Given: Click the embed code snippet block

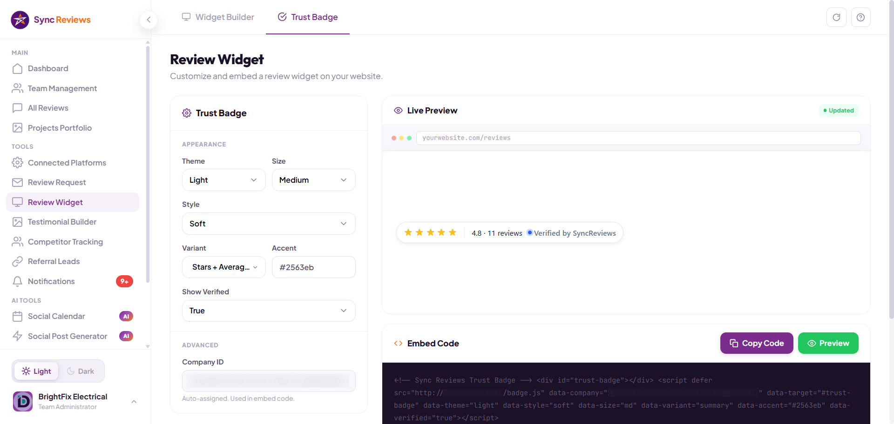Looking at the screenshot, I should (626, 393).
